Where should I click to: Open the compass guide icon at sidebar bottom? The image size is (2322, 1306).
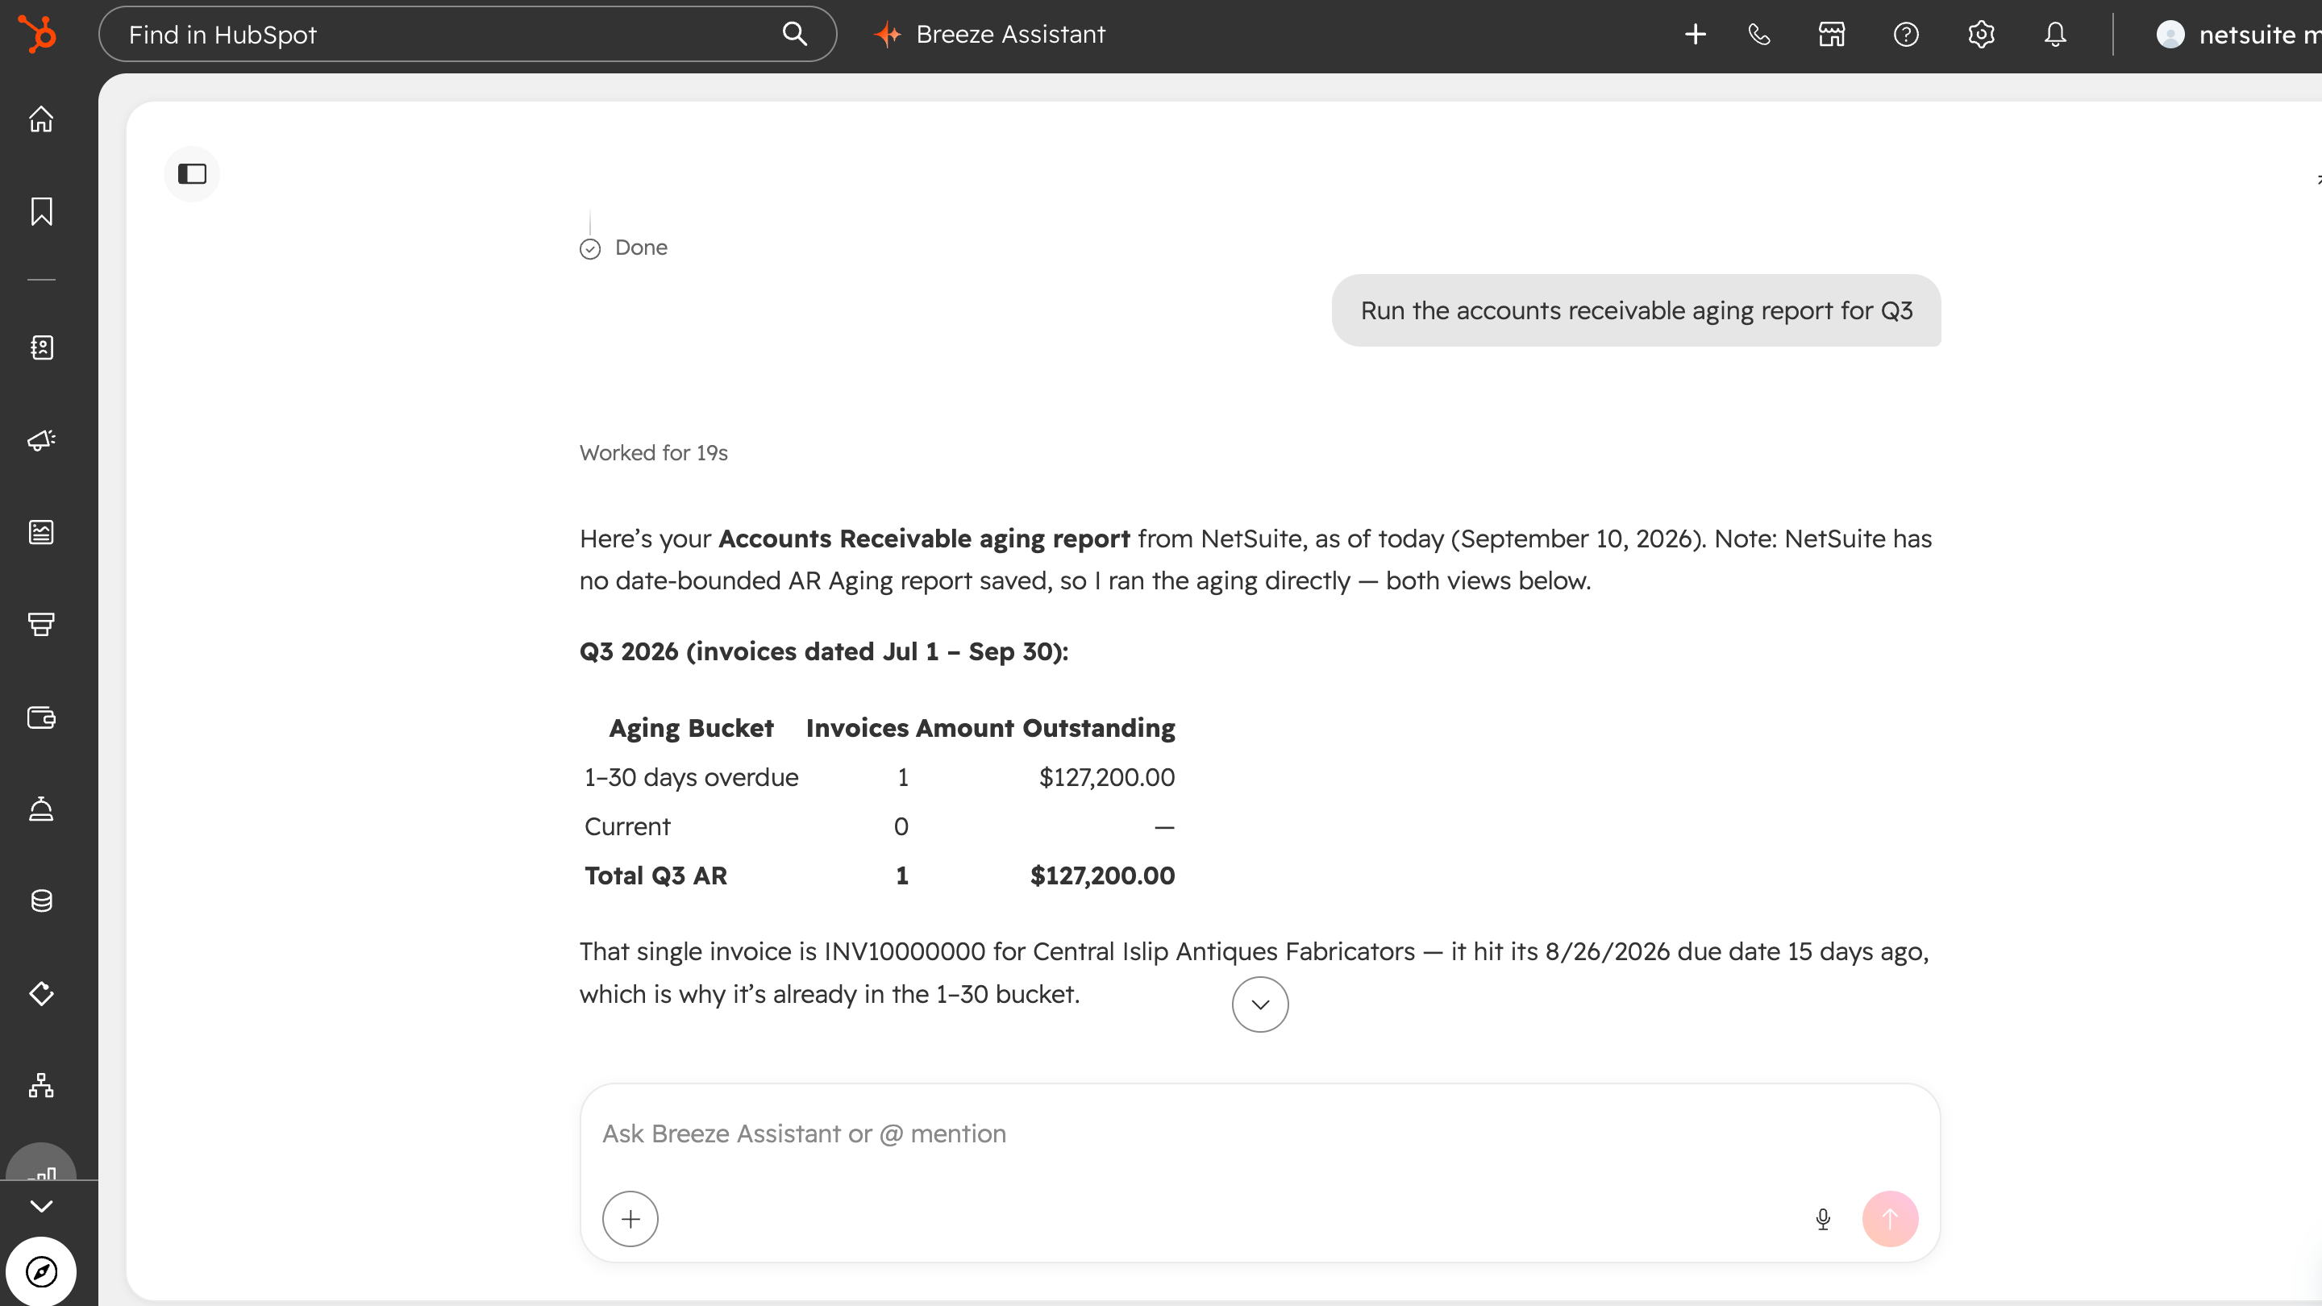(x=41, y=1272)
